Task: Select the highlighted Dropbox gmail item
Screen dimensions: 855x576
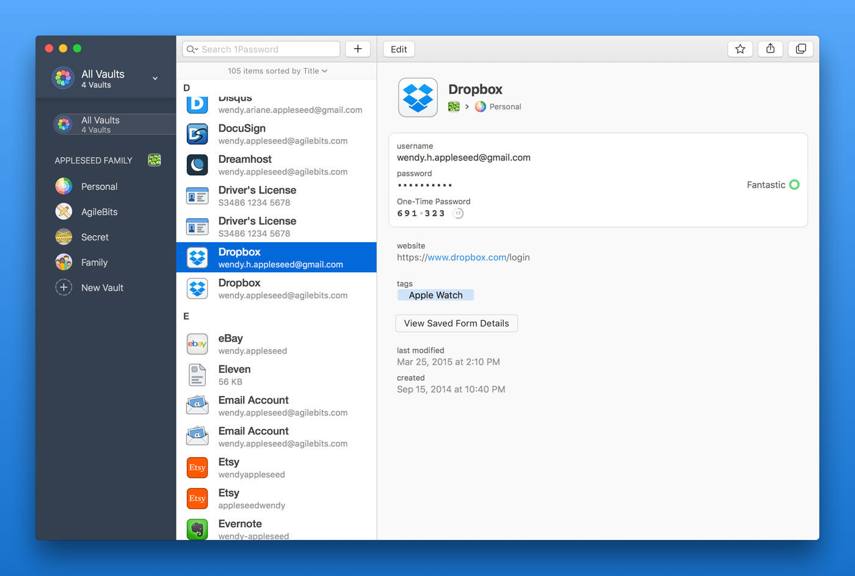Action: pos(277,257)
